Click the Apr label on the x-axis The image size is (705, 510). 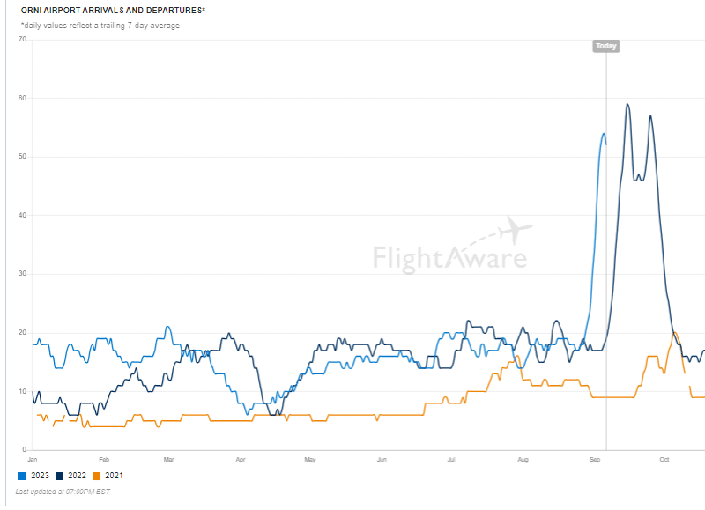point(240,460)
